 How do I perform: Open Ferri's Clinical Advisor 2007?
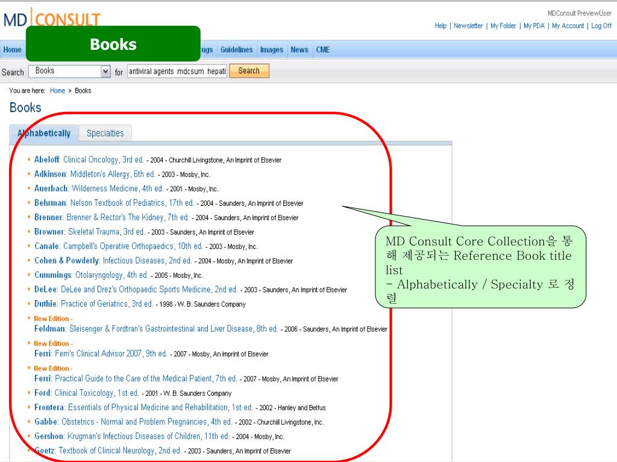(x=101, y=354)
